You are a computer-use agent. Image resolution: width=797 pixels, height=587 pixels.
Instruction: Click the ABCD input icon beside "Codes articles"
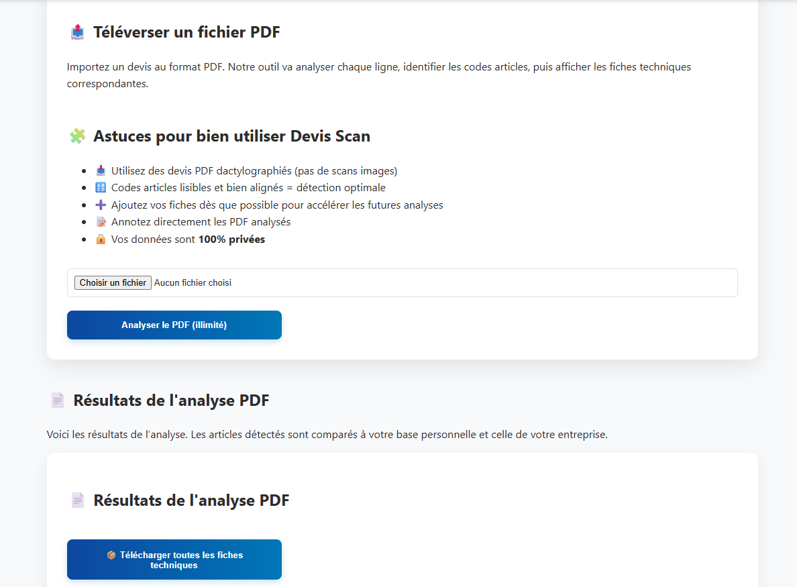100,187
